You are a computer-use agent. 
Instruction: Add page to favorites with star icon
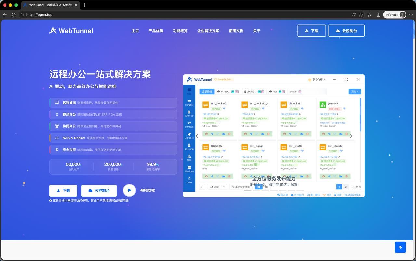pyautogui.click(x=361, y=15)
